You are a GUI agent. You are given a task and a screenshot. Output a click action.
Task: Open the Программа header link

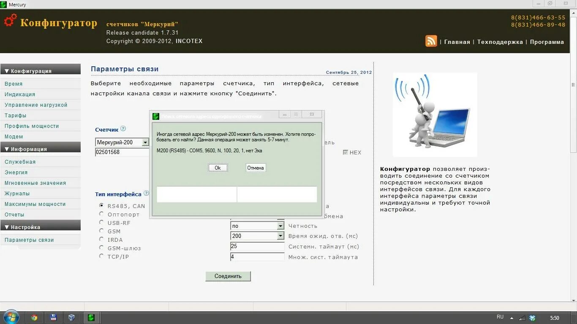tap(547, 42)
